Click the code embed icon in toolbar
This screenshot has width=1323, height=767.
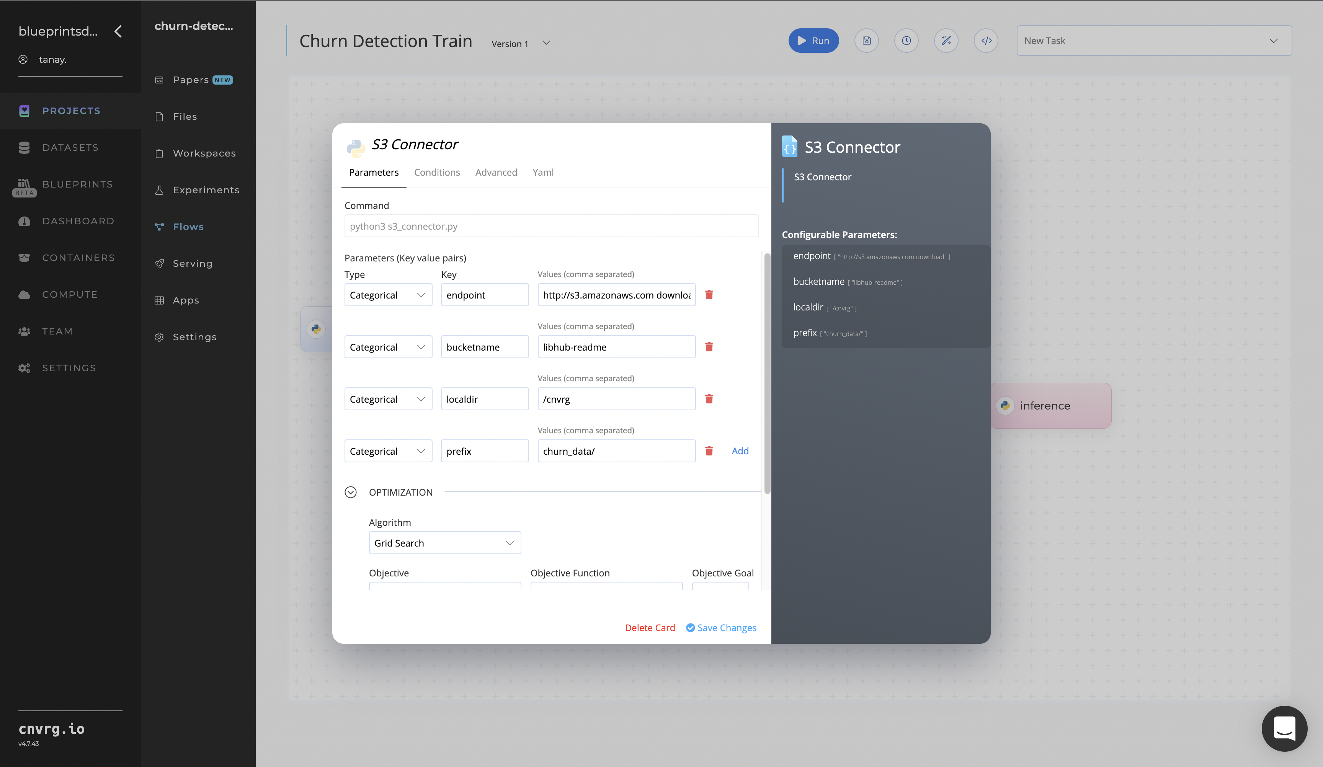click(x=987, y=40)
